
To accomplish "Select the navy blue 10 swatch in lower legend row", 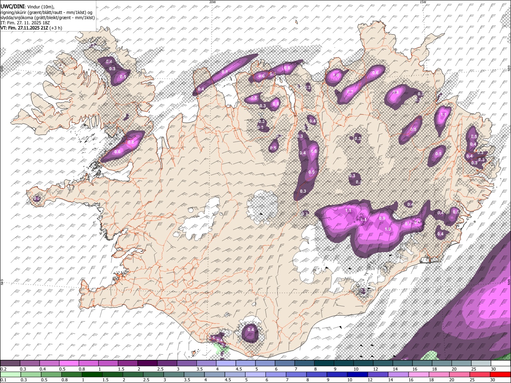I will tap(357, 374).
